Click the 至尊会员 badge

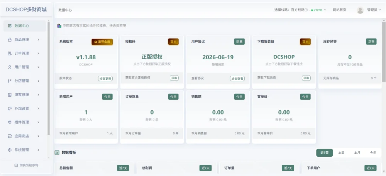click(102, 42)
